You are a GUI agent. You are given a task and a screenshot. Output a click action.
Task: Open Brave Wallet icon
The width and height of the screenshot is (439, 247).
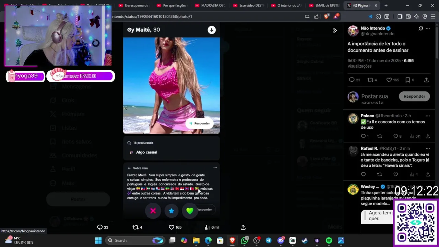coord(408,16)
